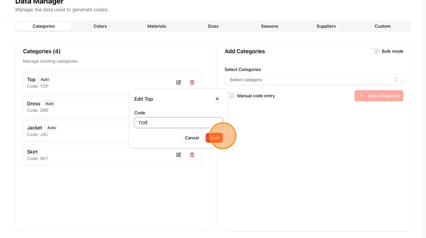Open the Select category dropdown
Image resolution: width=426 pixels, height=238 pixels.
[314, 79]
